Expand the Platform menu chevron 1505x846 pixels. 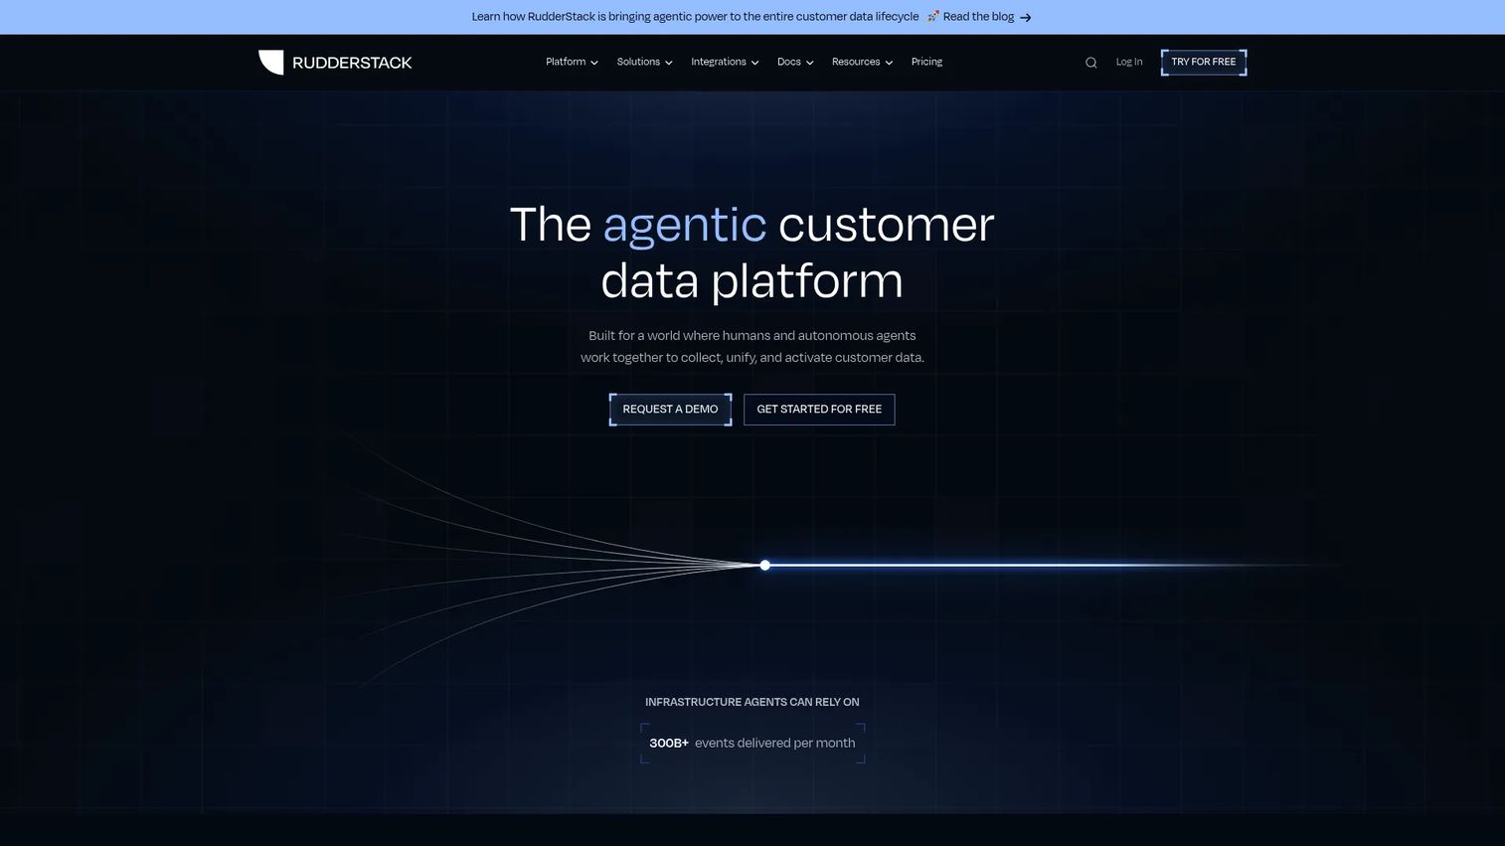(594, 63)
